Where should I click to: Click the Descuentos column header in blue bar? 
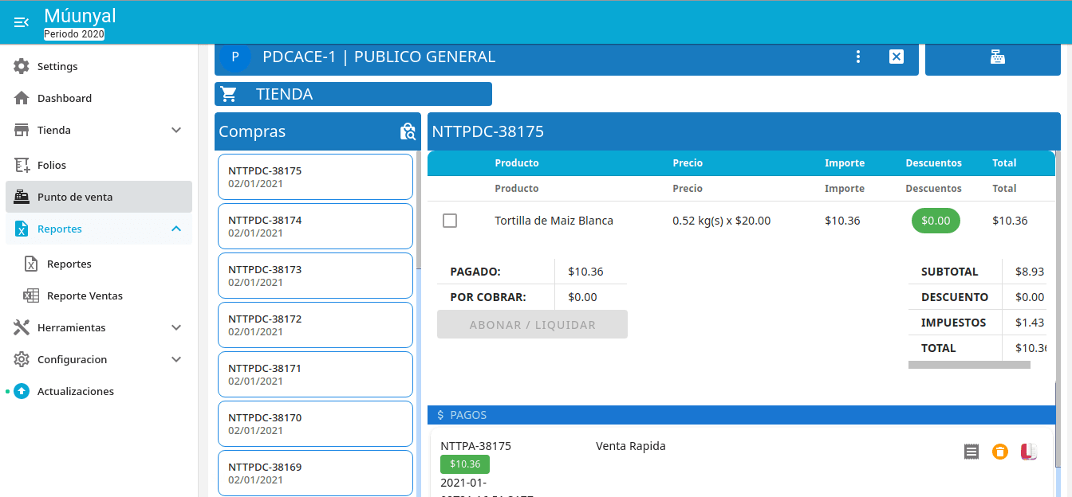click(933, 162)
